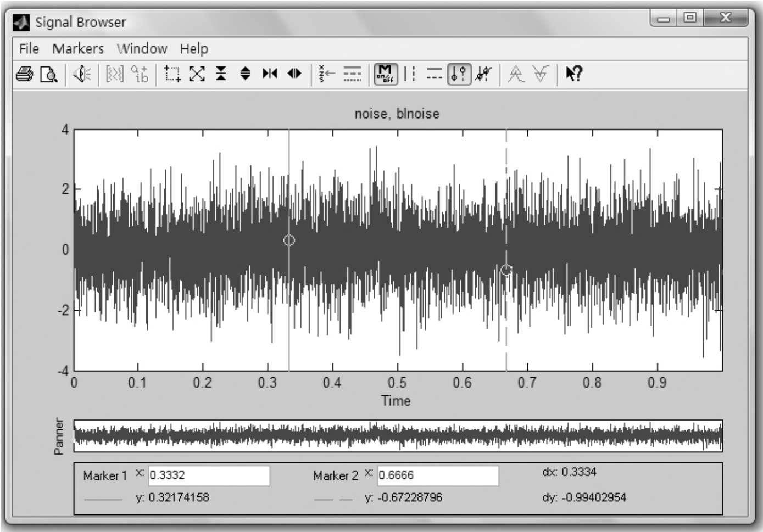
Task: Zoom out on the Y axis
Action: tap(245, 74)
